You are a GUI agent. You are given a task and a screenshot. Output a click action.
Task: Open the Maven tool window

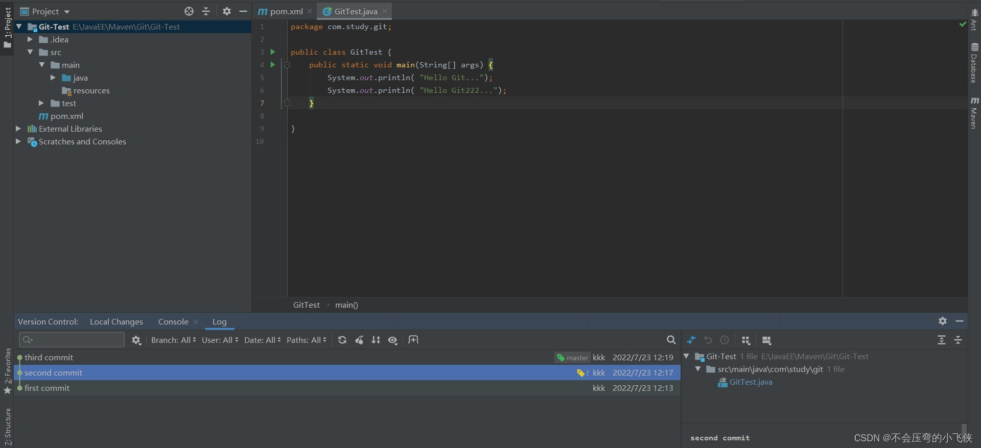coord(974,113)
